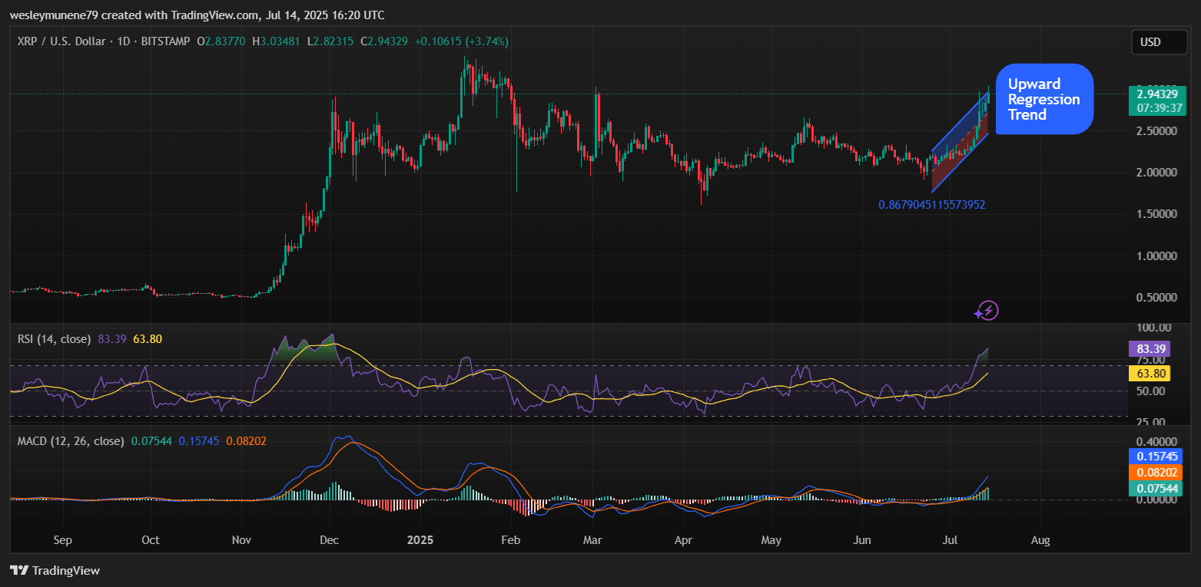The image size is (1201, 587).
Task: Click the C2.94329 close value
Action: click(x=384, y=41)
